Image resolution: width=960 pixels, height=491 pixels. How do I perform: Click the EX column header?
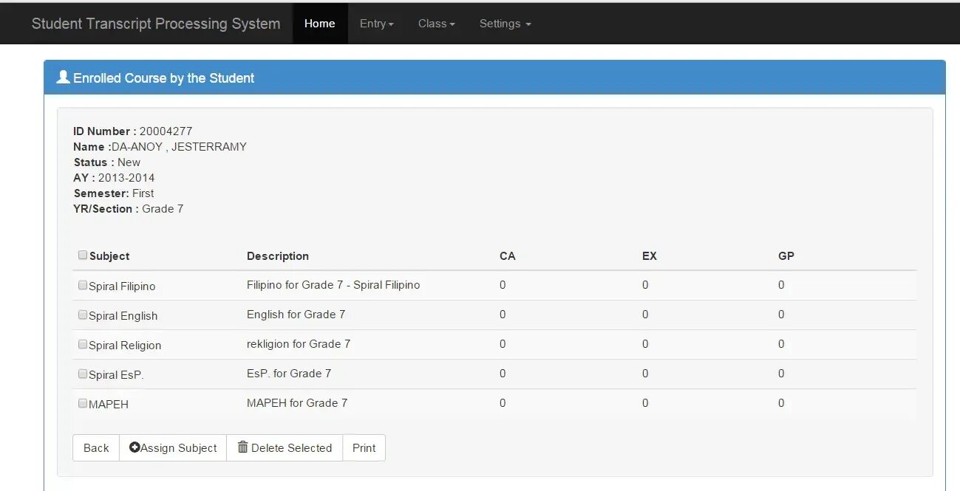tap(650, 256)
